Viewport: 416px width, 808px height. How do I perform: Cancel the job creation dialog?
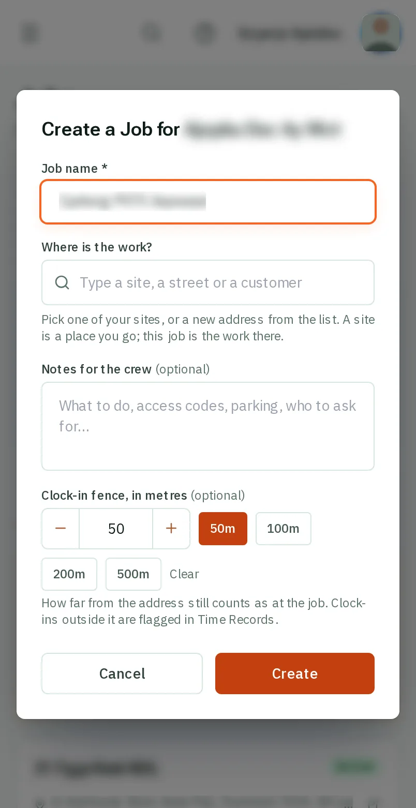tap(122, 674)
